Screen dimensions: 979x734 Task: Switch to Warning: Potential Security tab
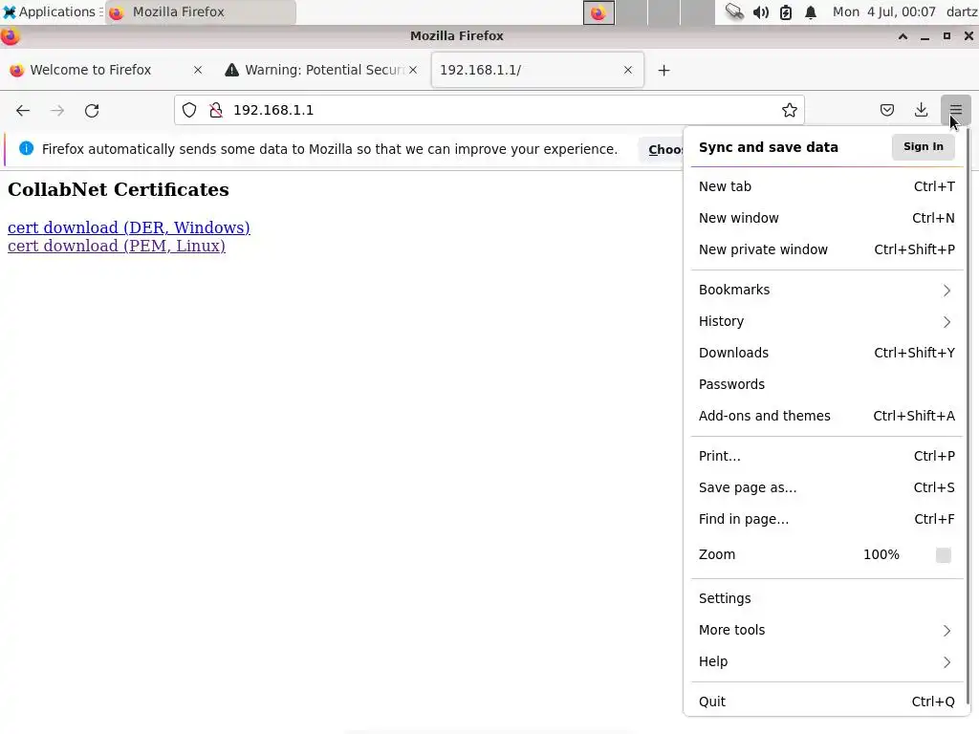(x=321, y=70)
